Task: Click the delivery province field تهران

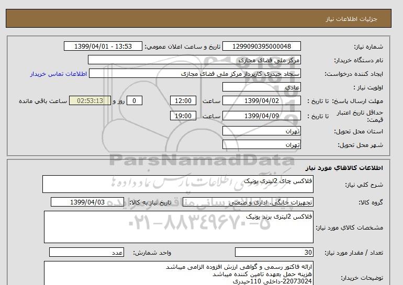Action: click(261, 131)
